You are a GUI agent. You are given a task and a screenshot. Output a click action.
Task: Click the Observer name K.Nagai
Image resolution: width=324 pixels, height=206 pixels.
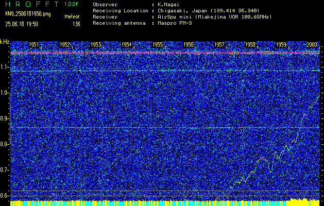coord(169,4)
